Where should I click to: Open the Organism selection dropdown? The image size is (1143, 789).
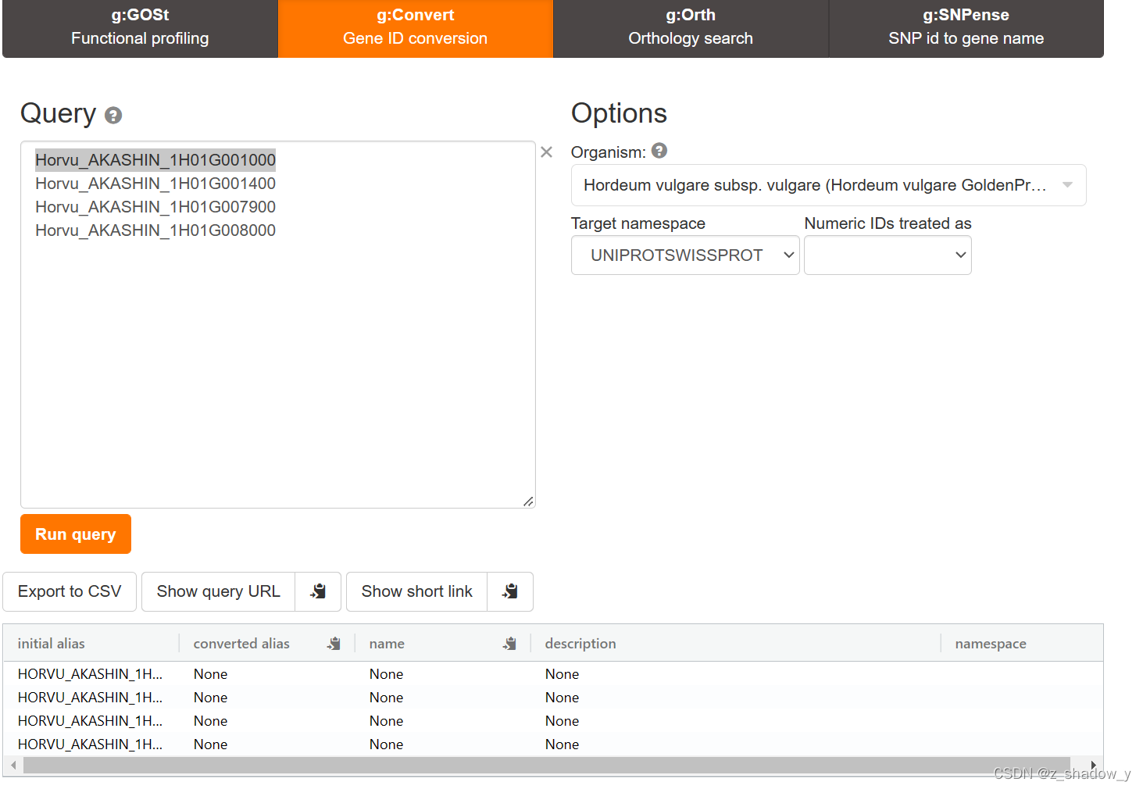coord(828,185)
